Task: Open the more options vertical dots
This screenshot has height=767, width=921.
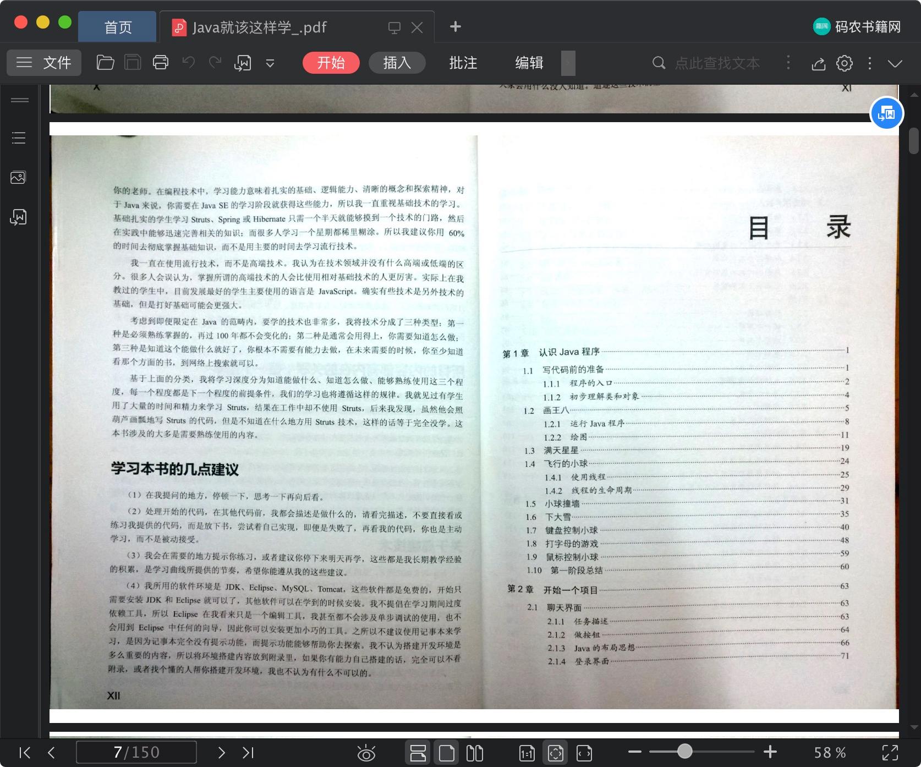Action: click(x=870, y=63)
